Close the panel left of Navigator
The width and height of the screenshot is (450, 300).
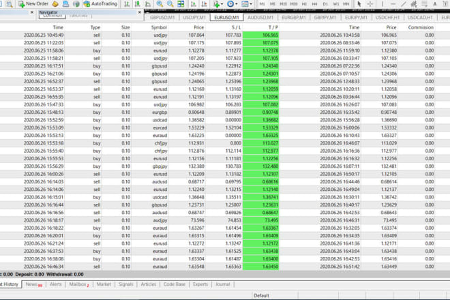click(x=32, y=12)
